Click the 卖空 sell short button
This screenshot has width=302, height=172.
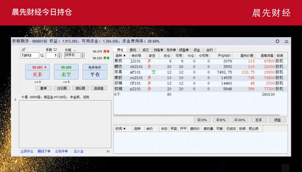(66, 71)
